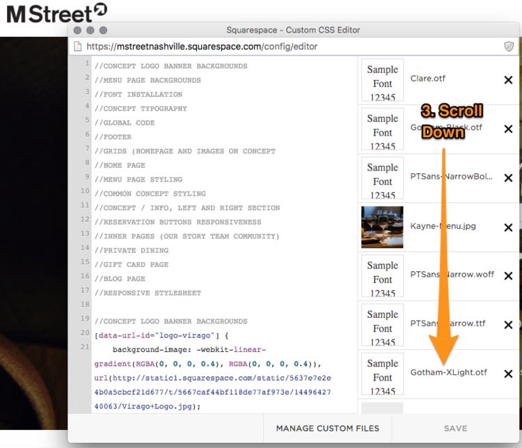Click line 1 comment CONCEPT LOGO BANNER BACKGROUNDS
Image resolution: width=522 pixels, height=448 pixels.
[x=171, y=66]
